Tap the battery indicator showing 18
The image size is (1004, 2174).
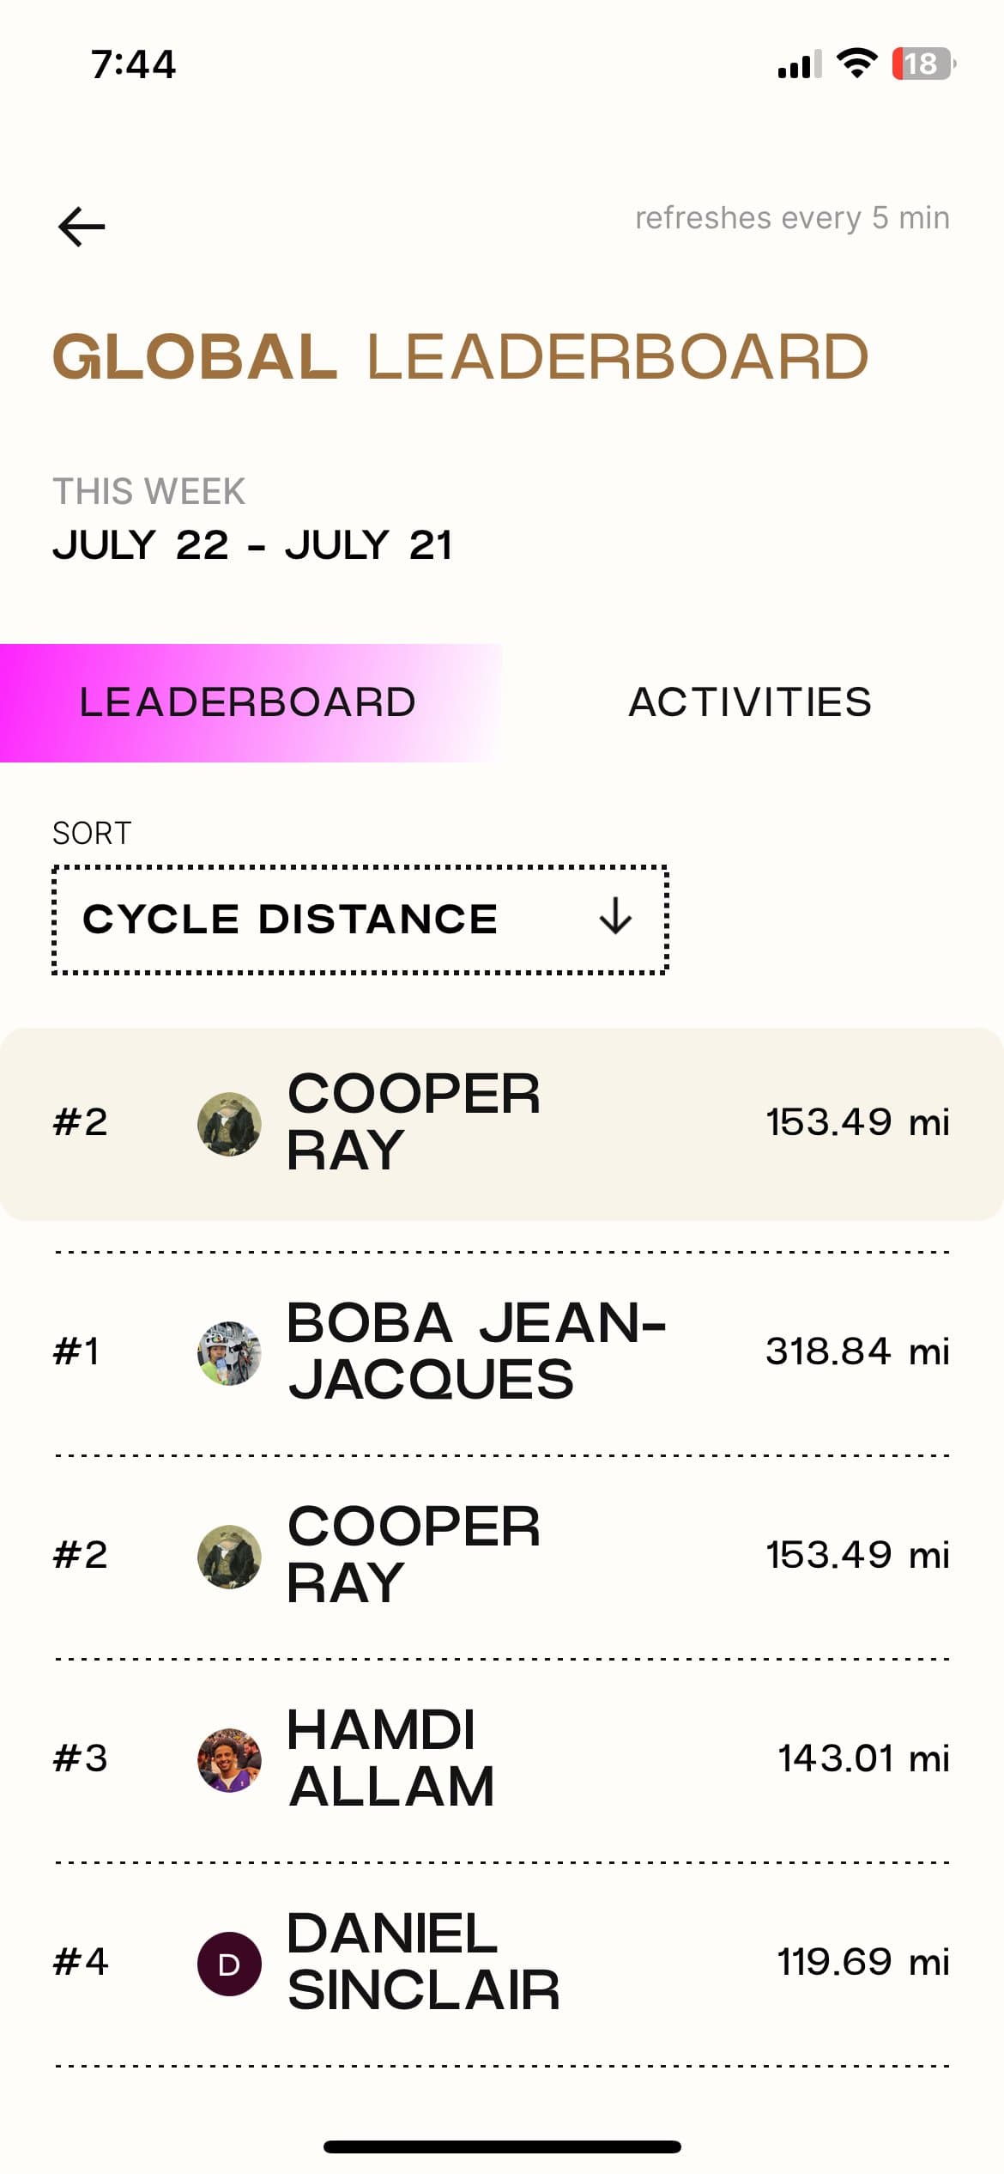pos(922,64)
